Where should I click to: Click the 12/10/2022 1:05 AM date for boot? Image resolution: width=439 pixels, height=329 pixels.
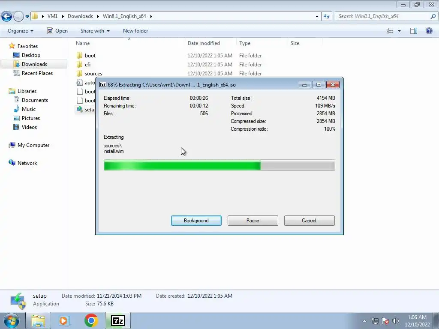(210, 55)
